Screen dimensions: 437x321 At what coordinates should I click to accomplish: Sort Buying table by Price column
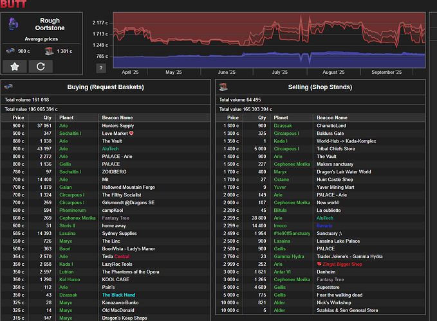[18, 117]
